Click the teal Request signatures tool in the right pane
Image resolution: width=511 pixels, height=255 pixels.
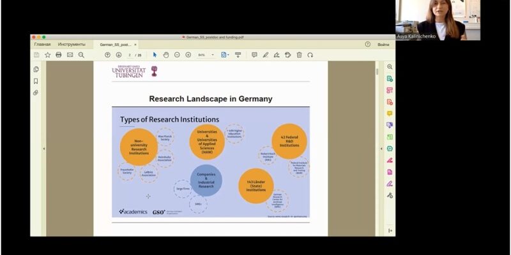pos(390,149)
